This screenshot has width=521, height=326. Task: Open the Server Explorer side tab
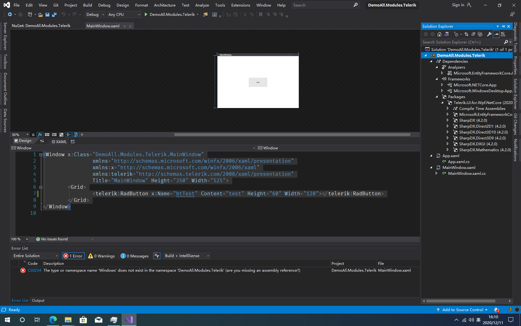tap(5, 36)
